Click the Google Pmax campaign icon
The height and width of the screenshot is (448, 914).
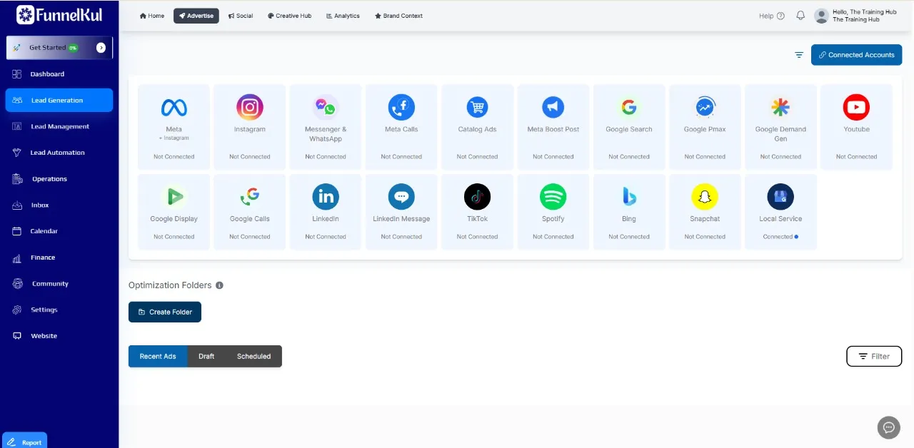pyautogui.click(x=705, y=107)
